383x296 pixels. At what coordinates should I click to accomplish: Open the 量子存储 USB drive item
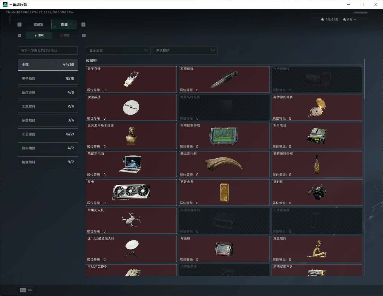click(131, 79)
